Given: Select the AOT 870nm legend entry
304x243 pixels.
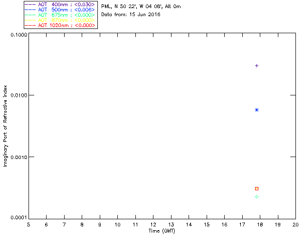Looking at the screenshot, I should coord(60,20).
